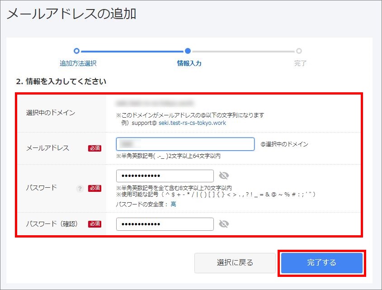Show the password with the eye icon
The image size is (382, 290).
coord(224,176)
